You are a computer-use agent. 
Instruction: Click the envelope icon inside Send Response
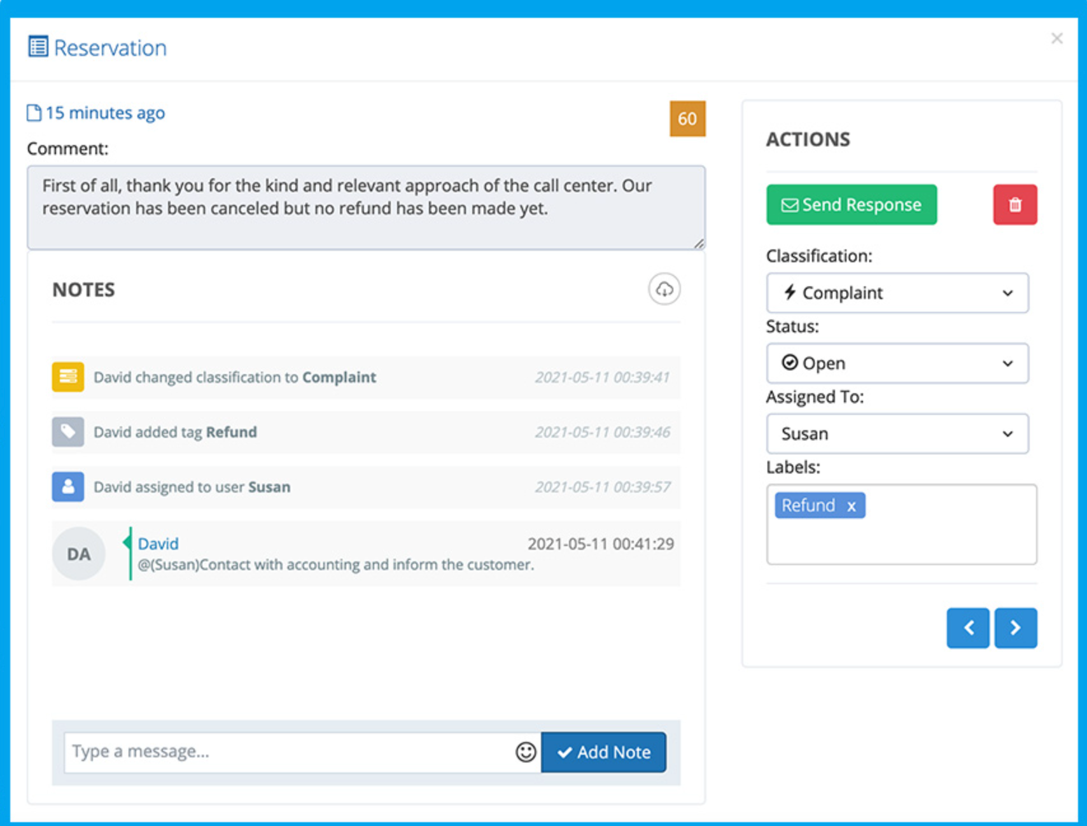pyautogui.click(x=789, y=204)
